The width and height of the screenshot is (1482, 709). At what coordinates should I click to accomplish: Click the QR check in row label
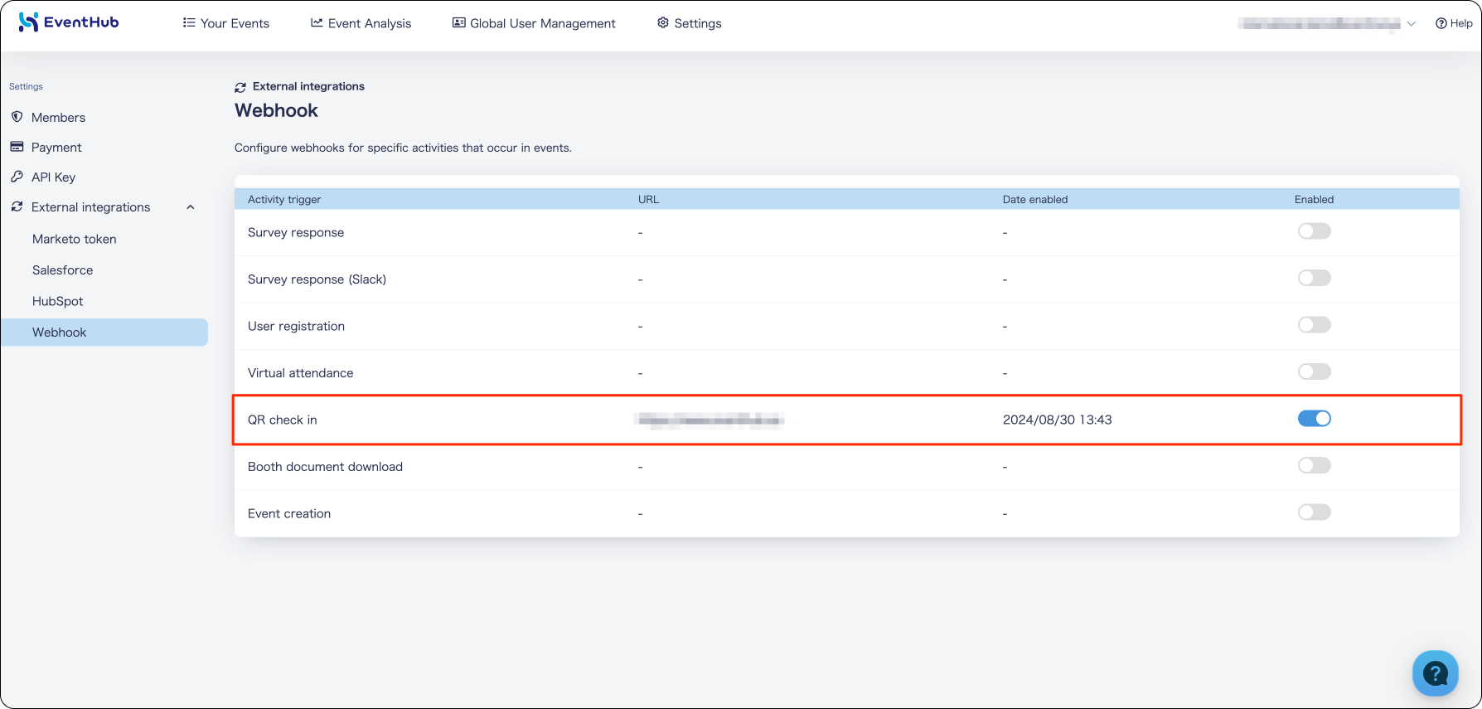(283, 420)
